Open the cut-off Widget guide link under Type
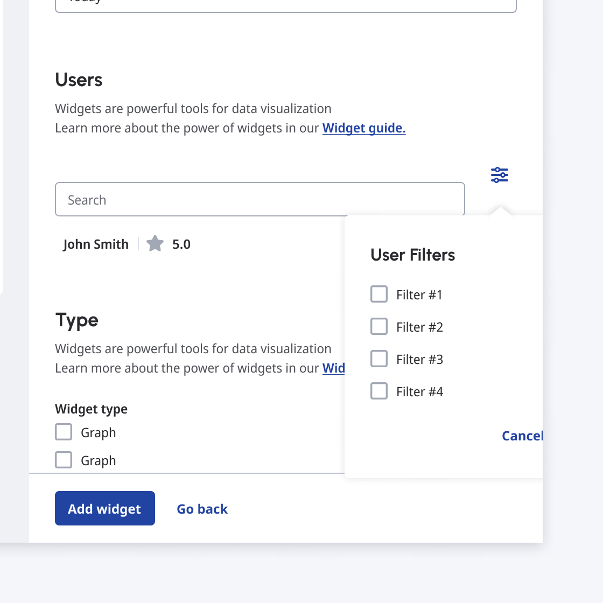Screen dimensions: 603x603 (334, 368)
